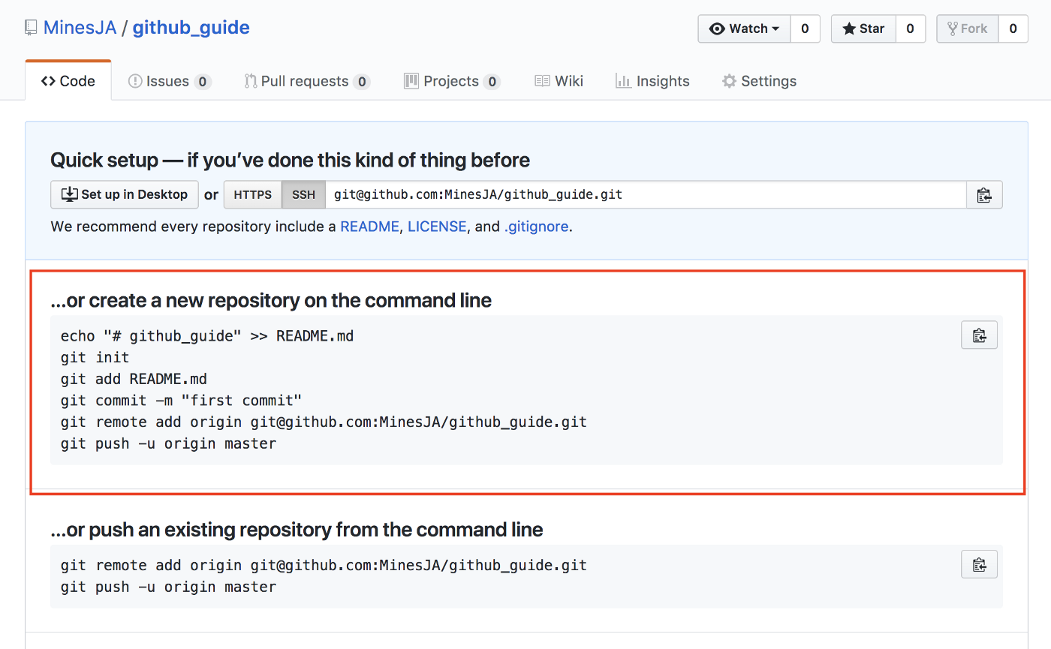The height and width of the screenshot is (649, 1051).
Task: Copy the quick setup repository URL icon
Action: pyautogui.click(x=984, y=194)
